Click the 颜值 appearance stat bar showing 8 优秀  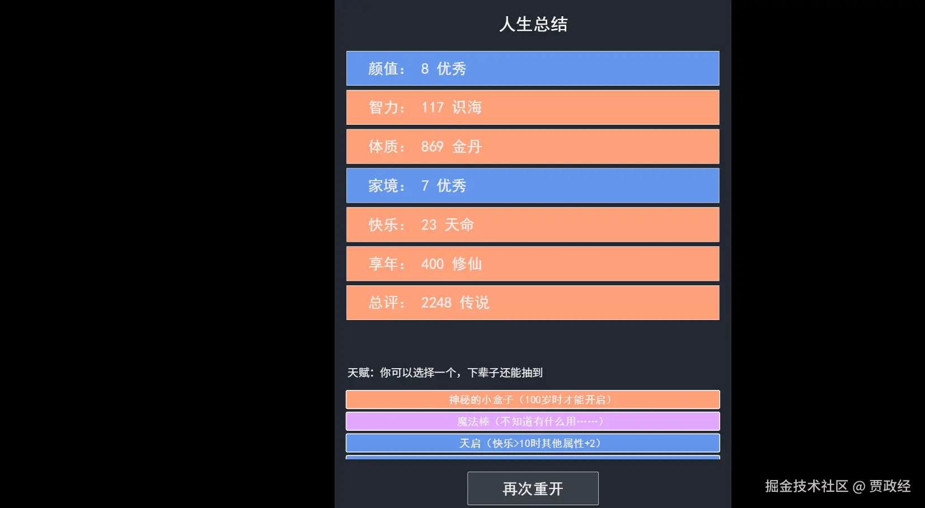[532, 68]
